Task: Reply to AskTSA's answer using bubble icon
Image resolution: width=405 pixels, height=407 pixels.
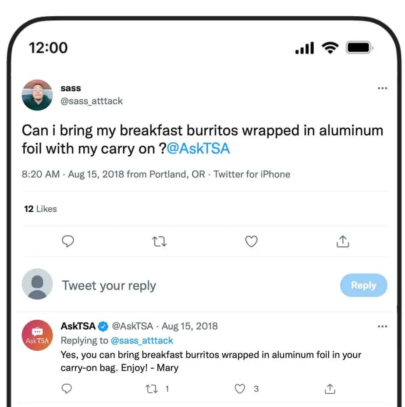Action: click(x=67, y=389)
